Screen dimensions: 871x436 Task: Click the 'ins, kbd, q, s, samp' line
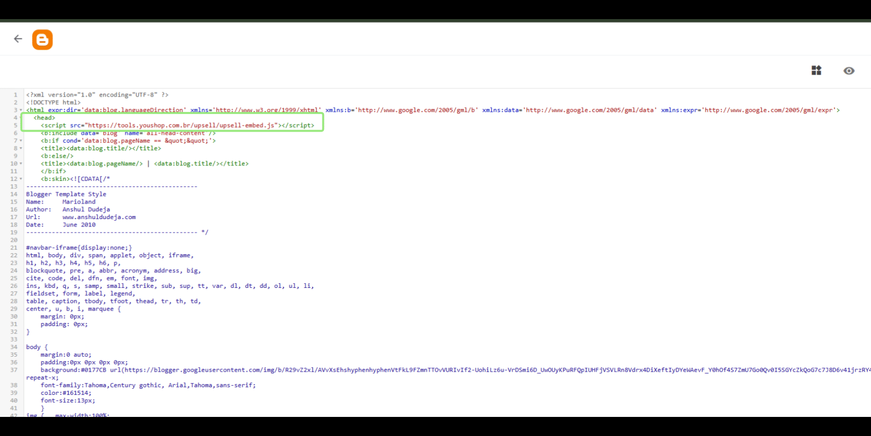[x=170, y=286]
